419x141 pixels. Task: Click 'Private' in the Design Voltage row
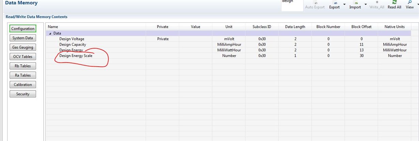(163, 39)
